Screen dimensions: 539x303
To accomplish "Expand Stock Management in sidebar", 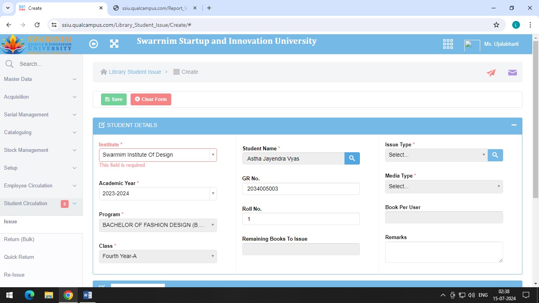I will point(41,150).
